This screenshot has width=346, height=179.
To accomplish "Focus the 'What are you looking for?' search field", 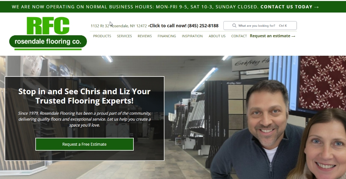I will coord(260,26).
